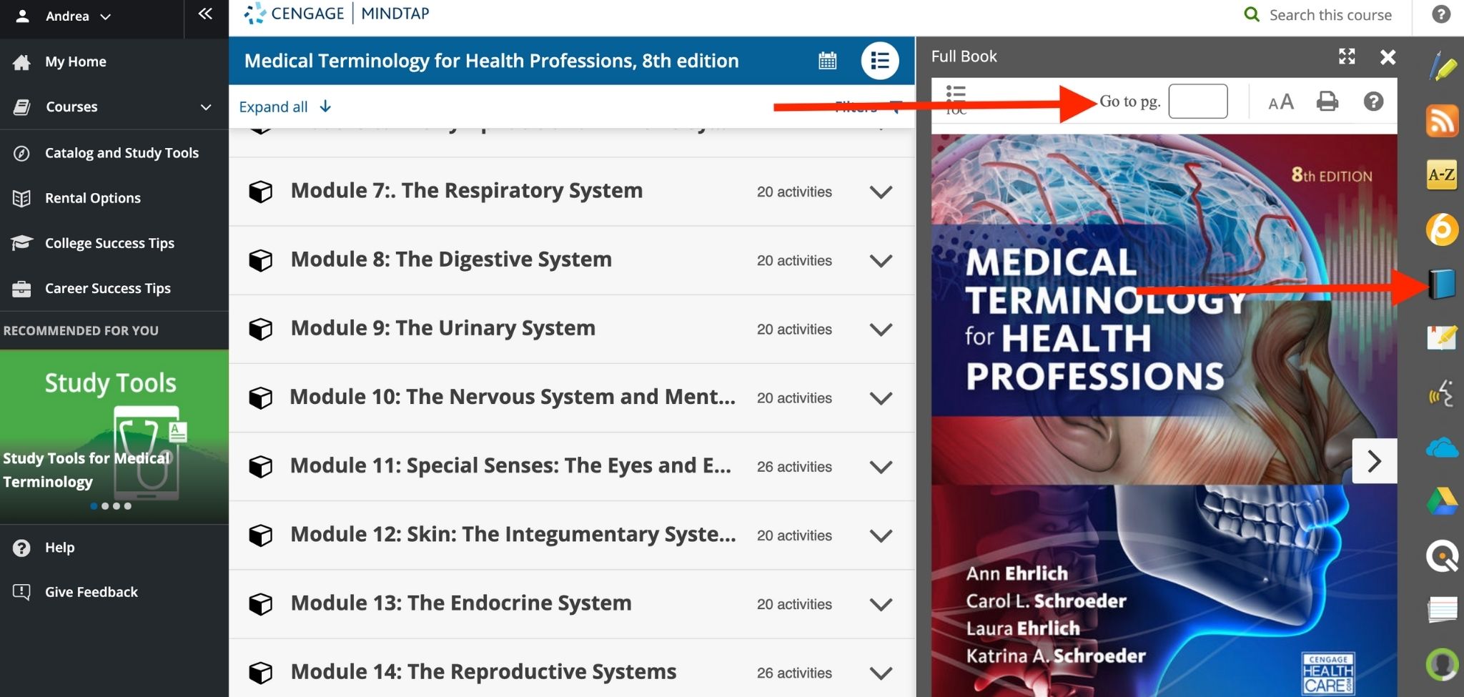Screen dimensions: 1464x697
Task: Open the A-Z dictionary tool
Action: click(1443, 175)
